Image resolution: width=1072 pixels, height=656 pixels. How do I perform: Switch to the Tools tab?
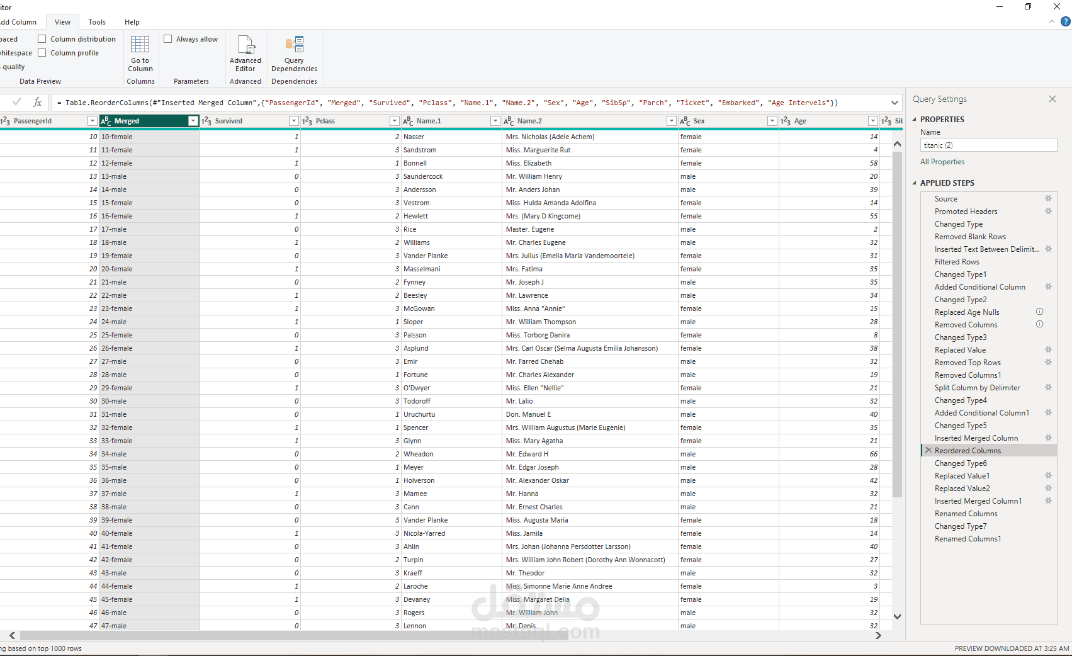tap(97, 22)
